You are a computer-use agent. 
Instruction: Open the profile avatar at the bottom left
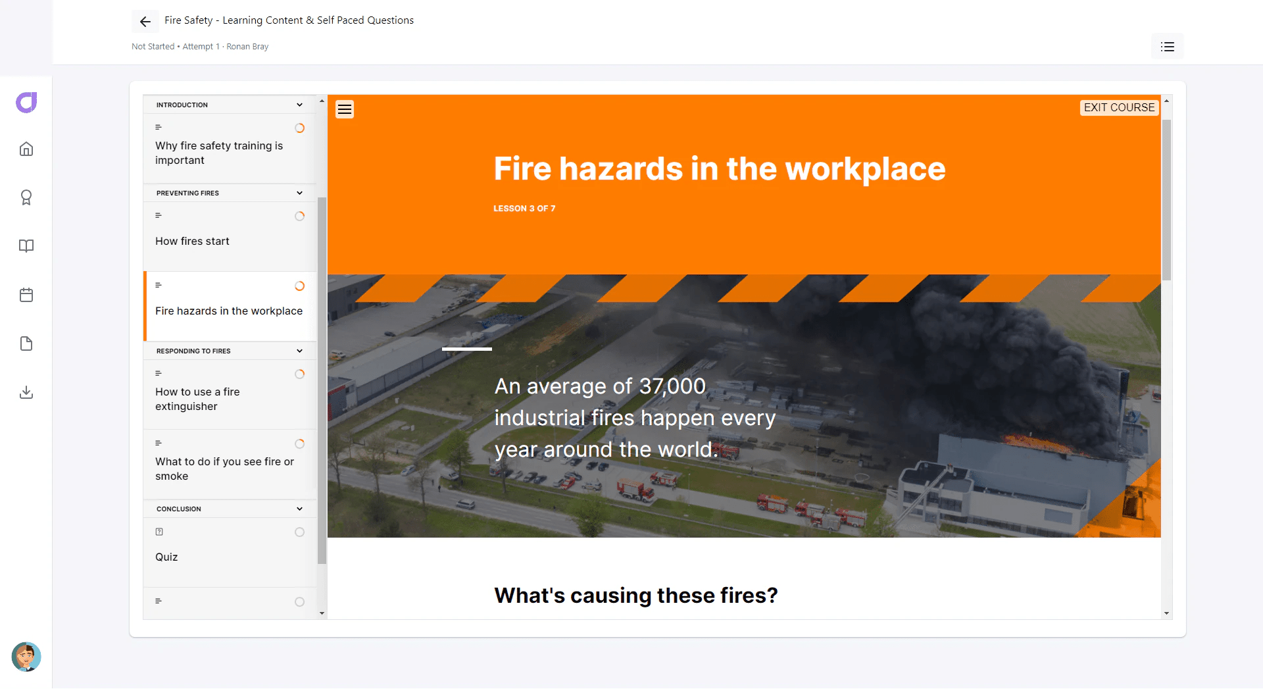point(26,657)
